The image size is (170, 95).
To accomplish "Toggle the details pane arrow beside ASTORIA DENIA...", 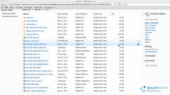I will pyautogui.click(x=144, y=14).
